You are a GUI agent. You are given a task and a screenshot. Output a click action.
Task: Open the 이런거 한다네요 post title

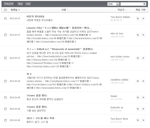[35, 17]
